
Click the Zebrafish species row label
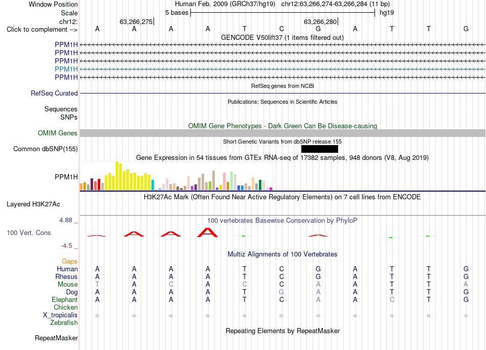64,323
